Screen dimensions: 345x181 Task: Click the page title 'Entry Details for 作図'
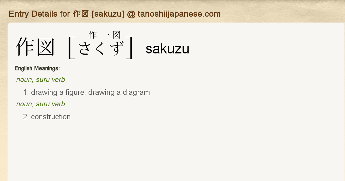(49, 14)
